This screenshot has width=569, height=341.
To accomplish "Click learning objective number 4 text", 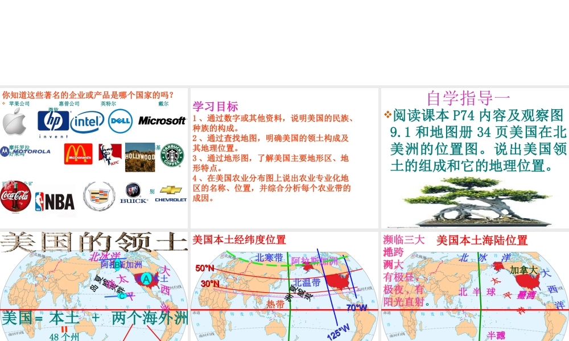I will point(272,188).
